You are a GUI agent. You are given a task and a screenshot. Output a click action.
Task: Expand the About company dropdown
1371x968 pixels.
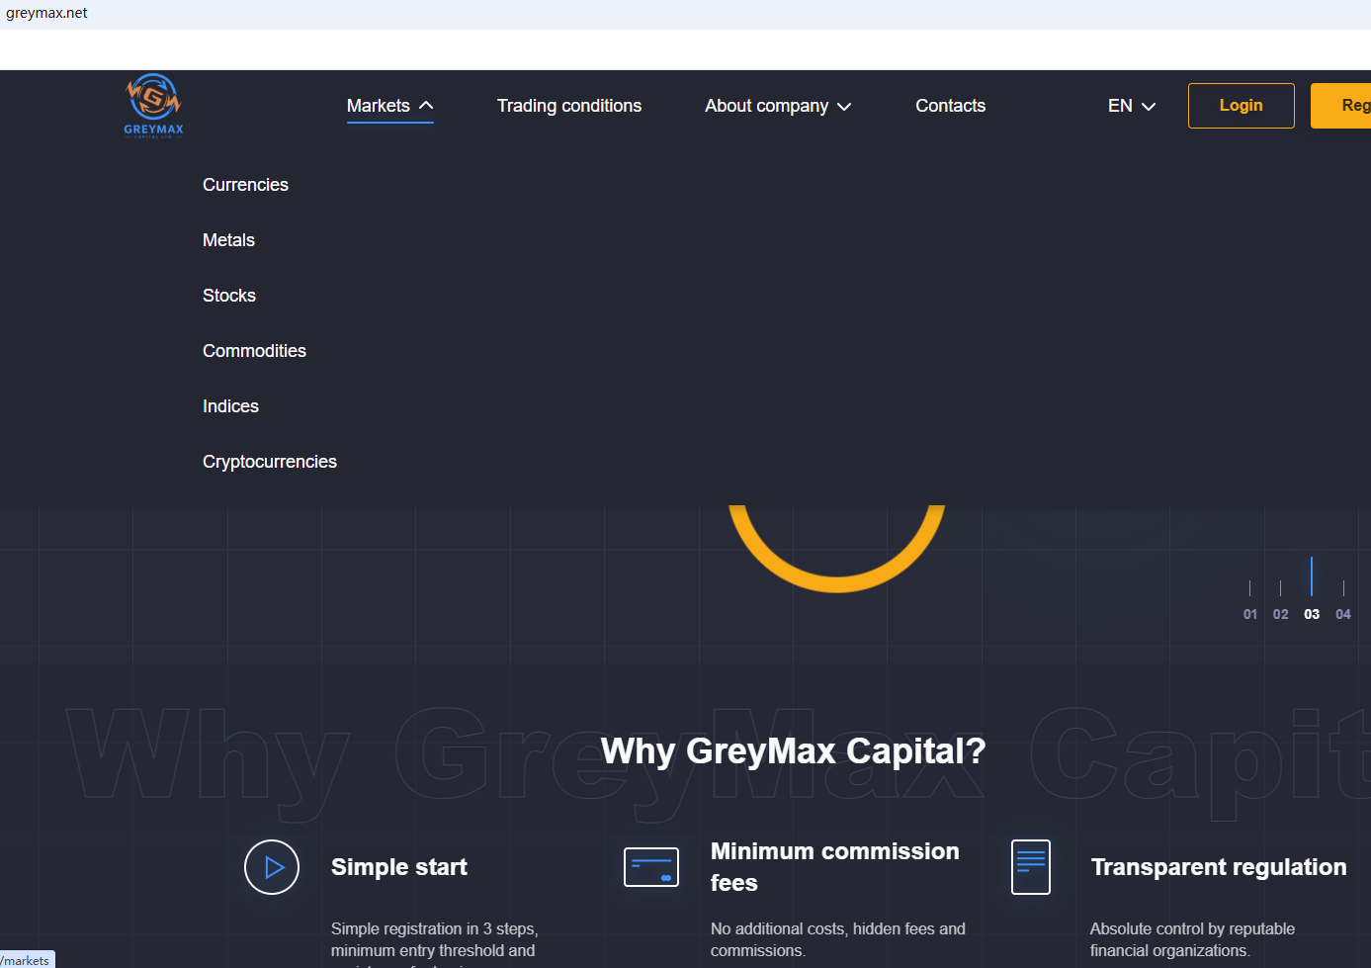(777, 106)
